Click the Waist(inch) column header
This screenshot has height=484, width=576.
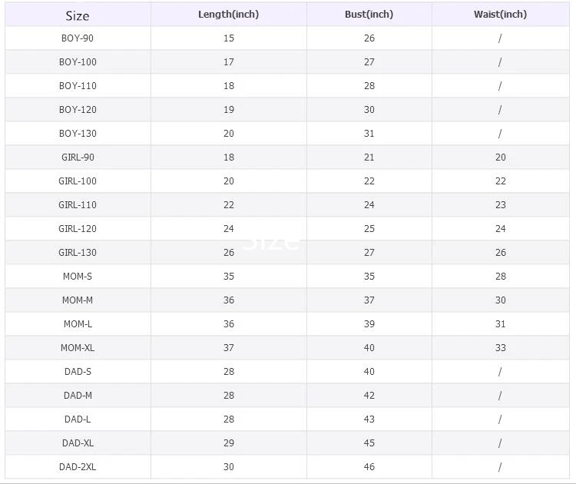click(500, 15)
